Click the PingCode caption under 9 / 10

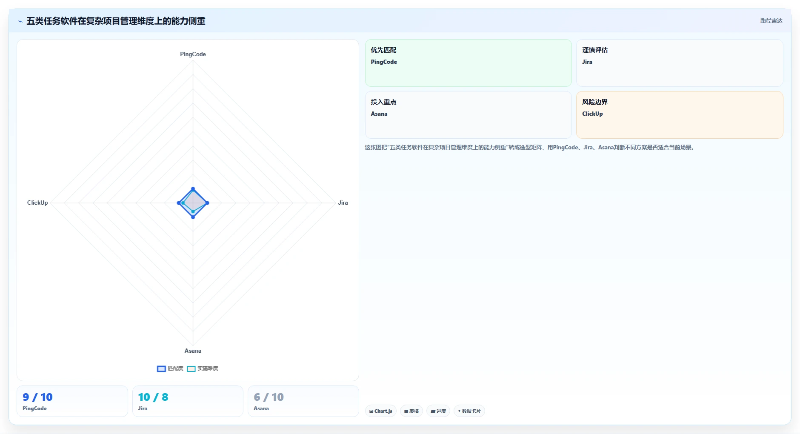34,408
